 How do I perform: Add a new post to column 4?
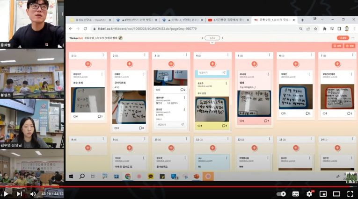(212, 64)
